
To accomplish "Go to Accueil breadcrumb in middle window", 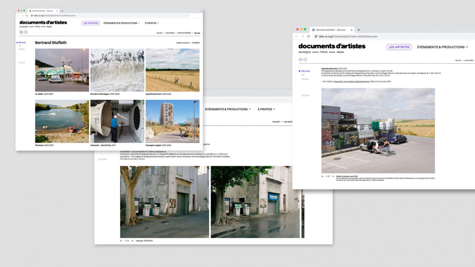I will pos(276,122).
